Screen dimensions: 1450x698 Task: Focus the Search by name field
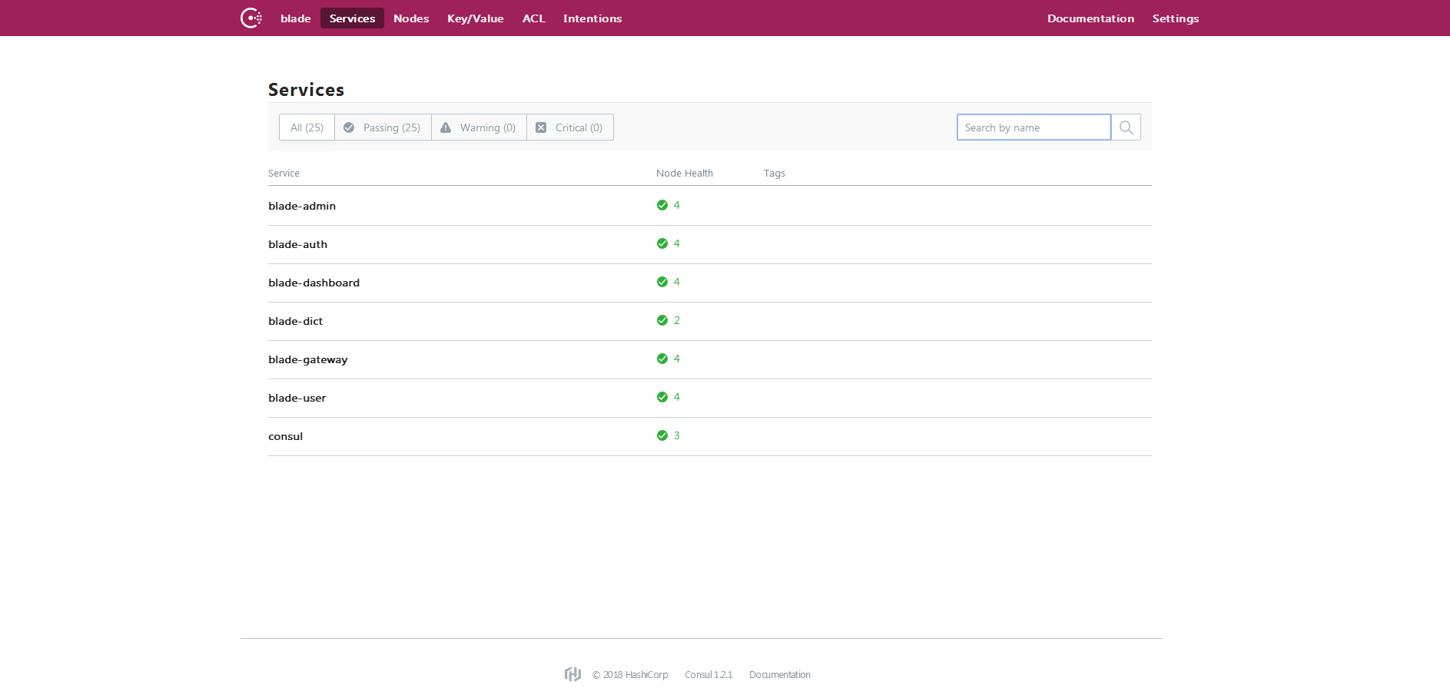pyautogui.click(x=1034, y=127)
